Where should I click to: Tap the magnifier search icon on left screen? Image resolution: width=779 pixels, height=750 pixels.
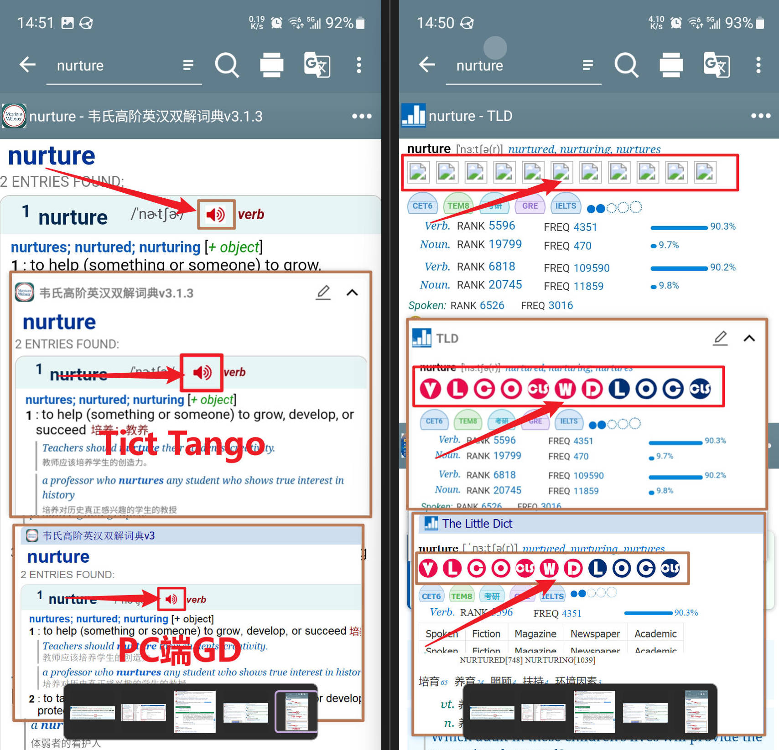click(x=227, y=65)
